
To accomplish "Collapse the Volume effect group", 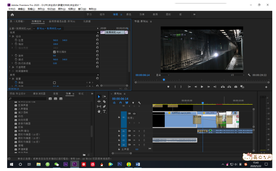I will [10, 79].
